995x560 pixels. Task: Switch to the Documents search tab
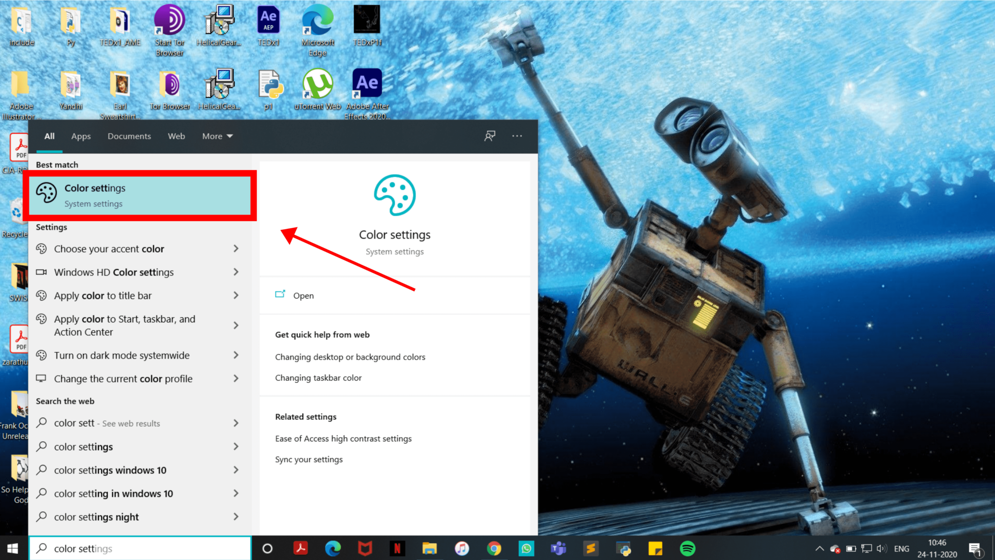pyautogui.click(x=129, y=136)
